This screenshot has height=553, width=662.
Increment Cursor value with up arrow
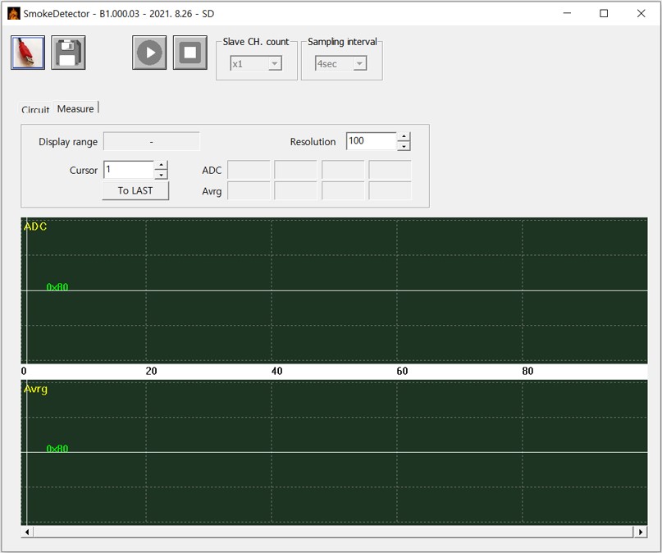pos(161,166)
